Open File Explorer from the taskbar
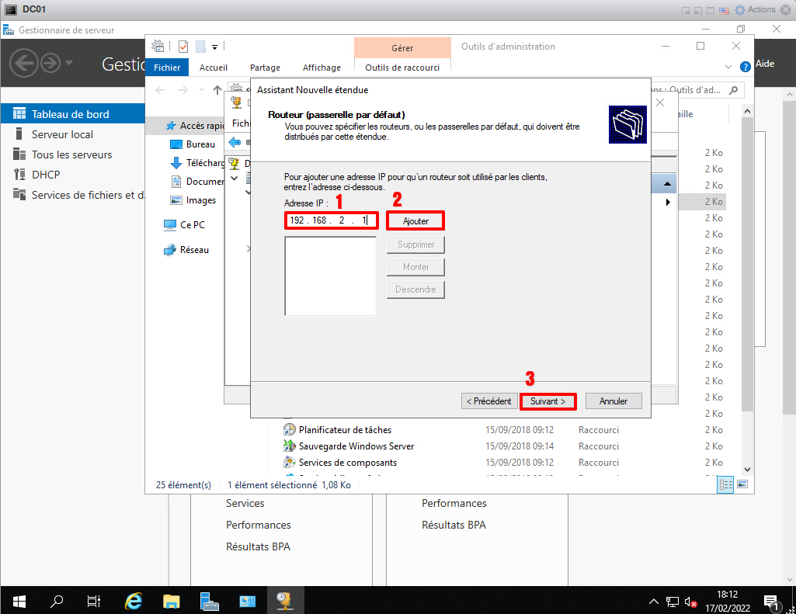 [x=172, y=601]
